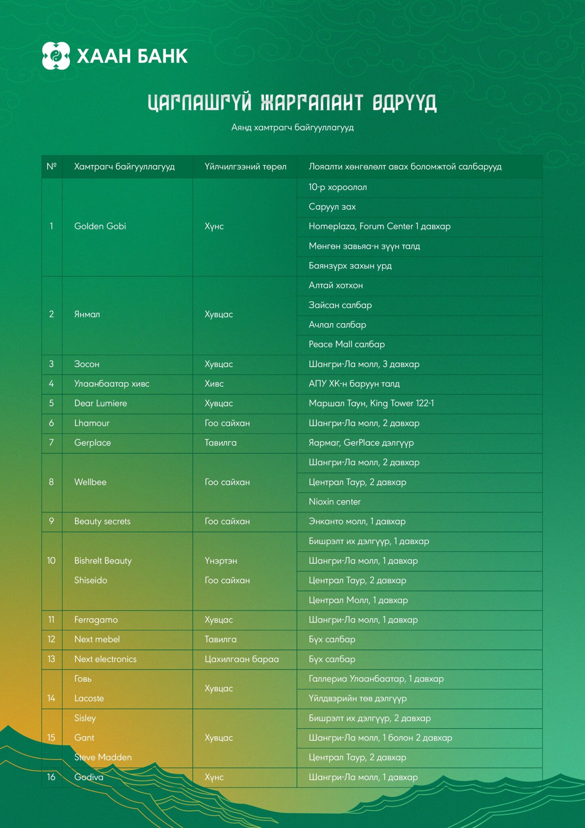Click the Nioxin center branch
The width and height of the screenshot is (585, 828).
(x=335, y=502)
